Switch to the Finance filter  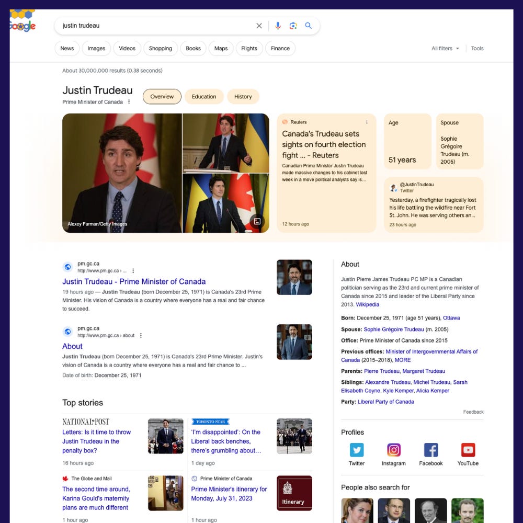click(280, 48)
